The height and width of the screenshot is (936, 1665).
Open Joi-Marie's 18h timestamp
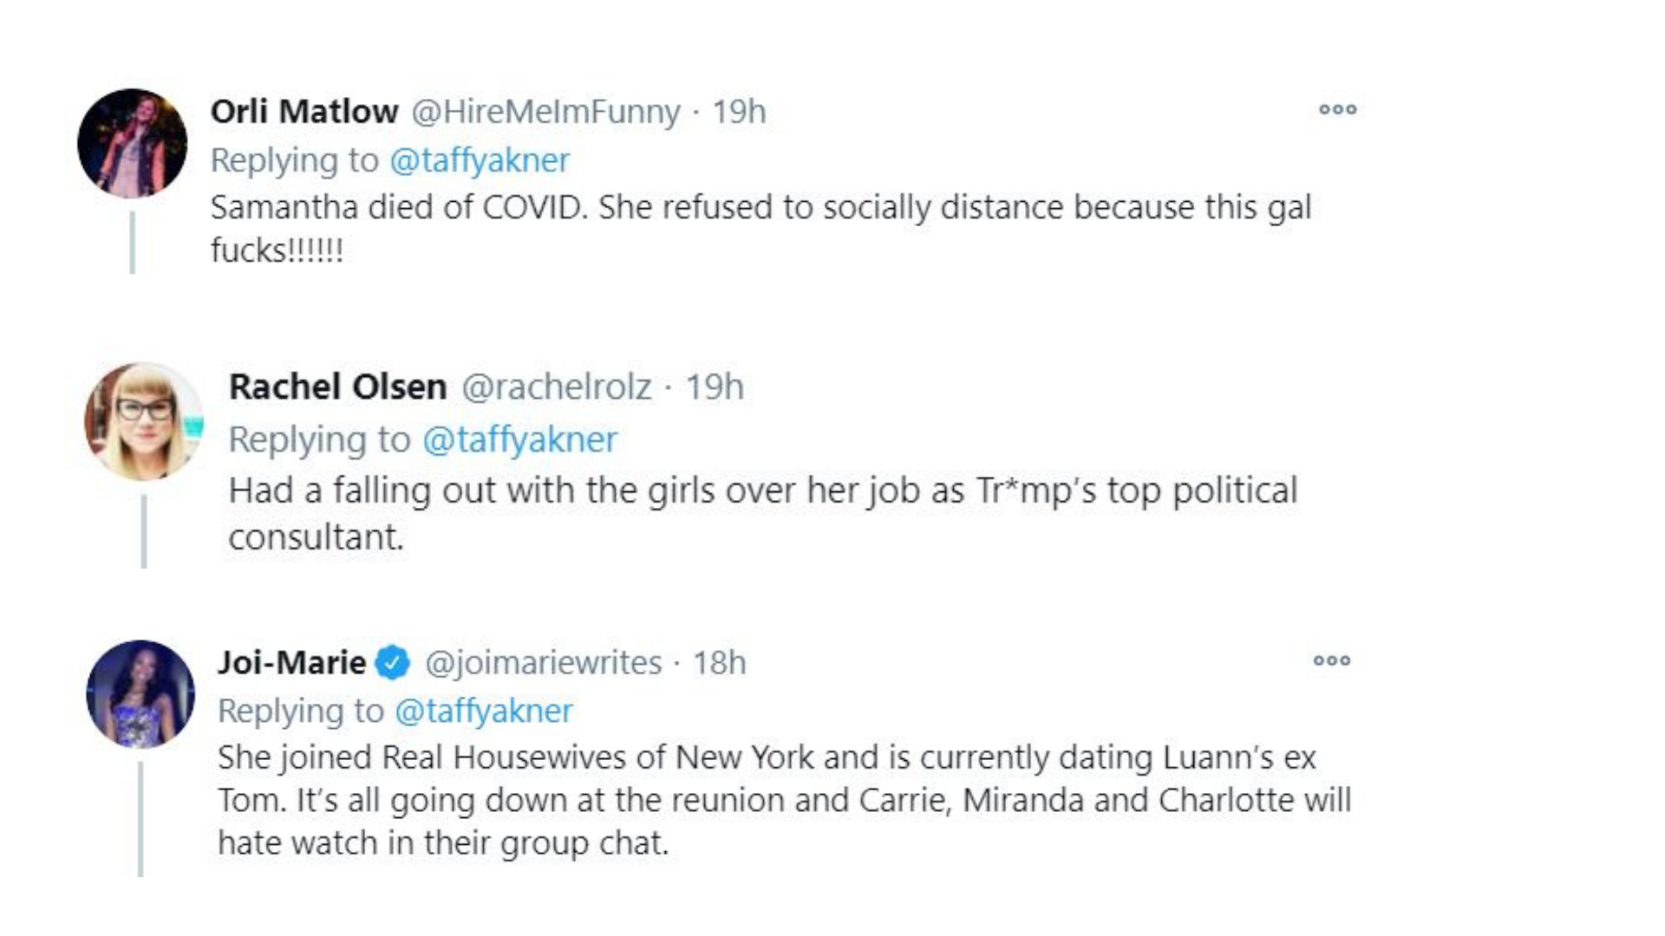[719, 663]
